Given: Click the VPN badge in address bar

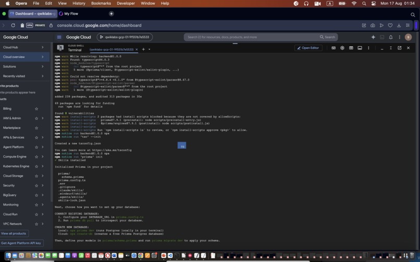Looking at the screenshot, I should click(x=30, y=25).
